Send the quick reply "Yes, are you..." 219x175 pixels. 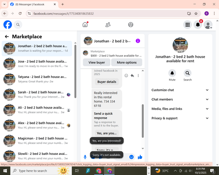click(x=107, y=133)
